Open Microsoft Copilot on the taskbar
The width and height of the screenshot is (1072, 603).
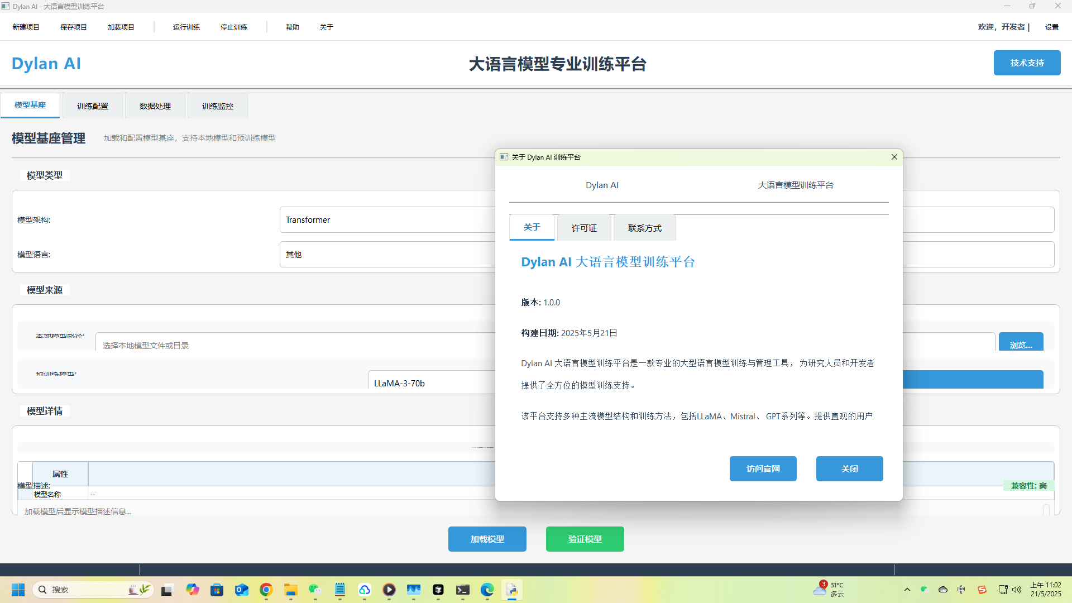[x=193, y=590]
